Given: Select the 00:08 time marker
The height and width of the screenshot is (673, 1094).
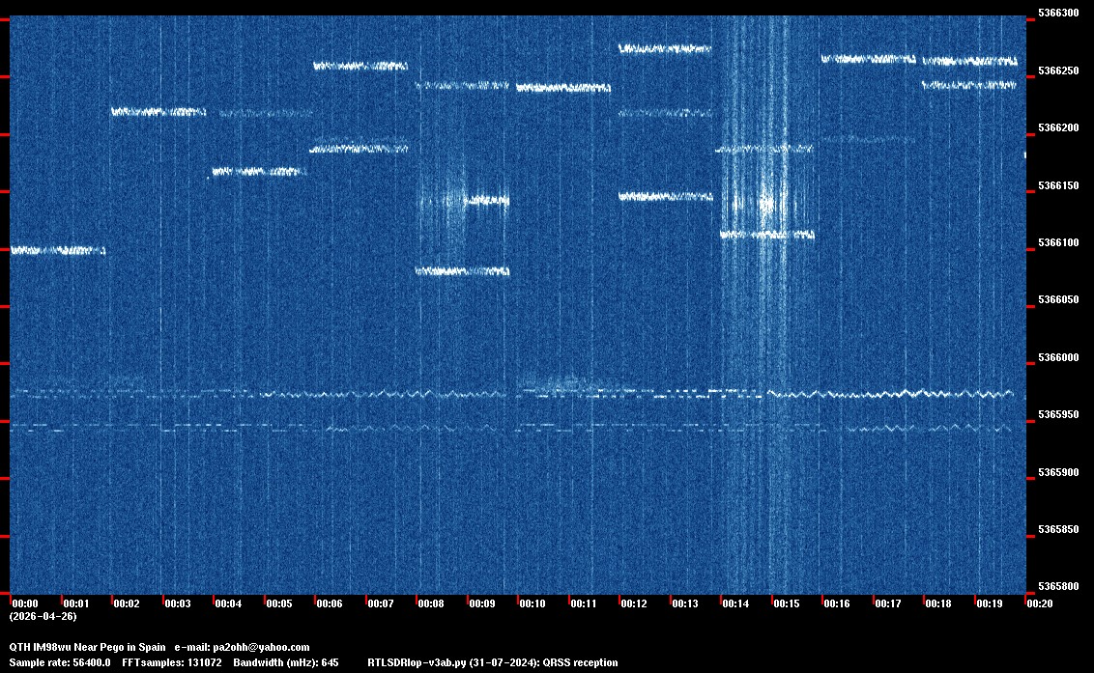Looking at the screenshot, I should (431, 603).
